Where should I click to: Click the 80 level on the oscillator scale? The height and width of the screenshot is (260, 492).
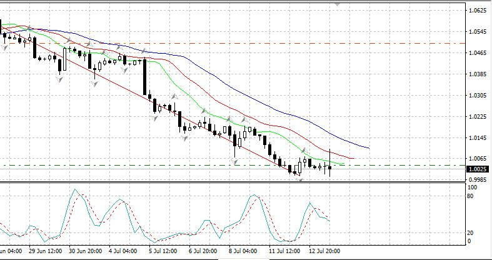471,197
